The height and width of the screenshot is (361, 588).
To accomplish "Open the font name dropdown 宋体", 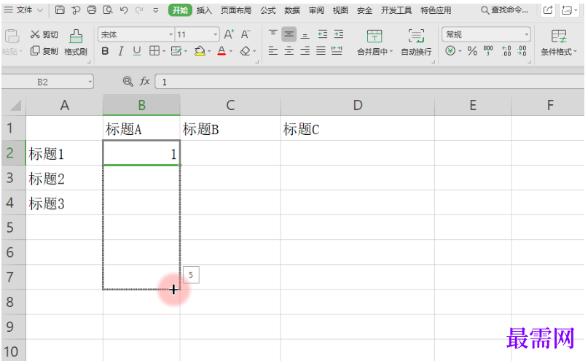I will point(171,34).
